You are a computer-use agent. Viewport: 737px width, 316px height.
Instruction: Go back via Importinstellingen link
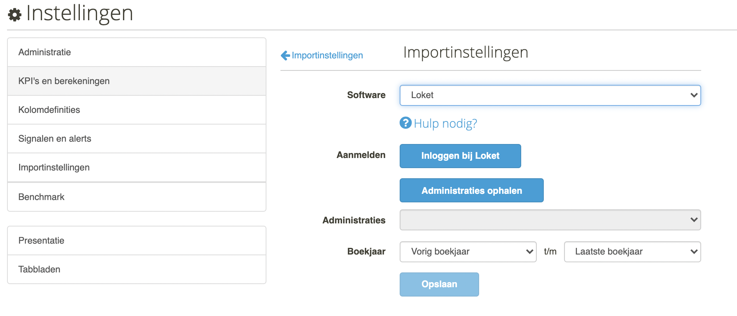click(327, 56)
